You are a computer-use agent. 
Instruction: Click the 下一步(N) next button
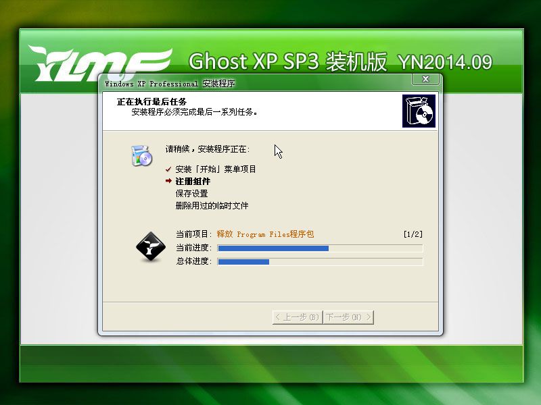pyautogui.click(x=348, y=317)
